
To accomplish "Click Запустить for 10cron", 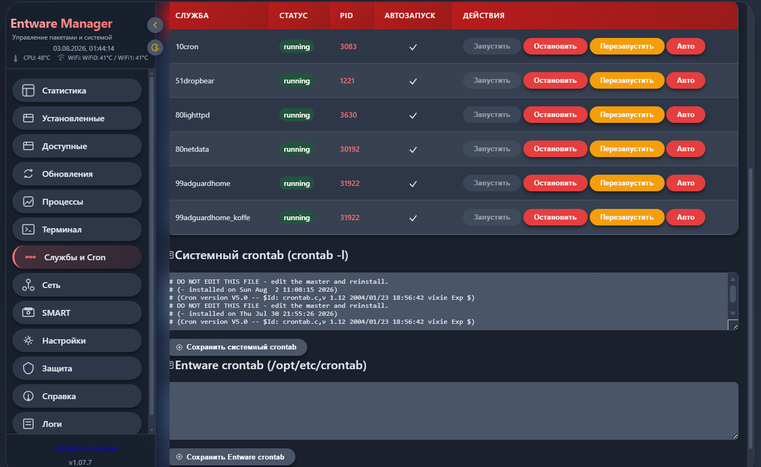I will point(492,46).
